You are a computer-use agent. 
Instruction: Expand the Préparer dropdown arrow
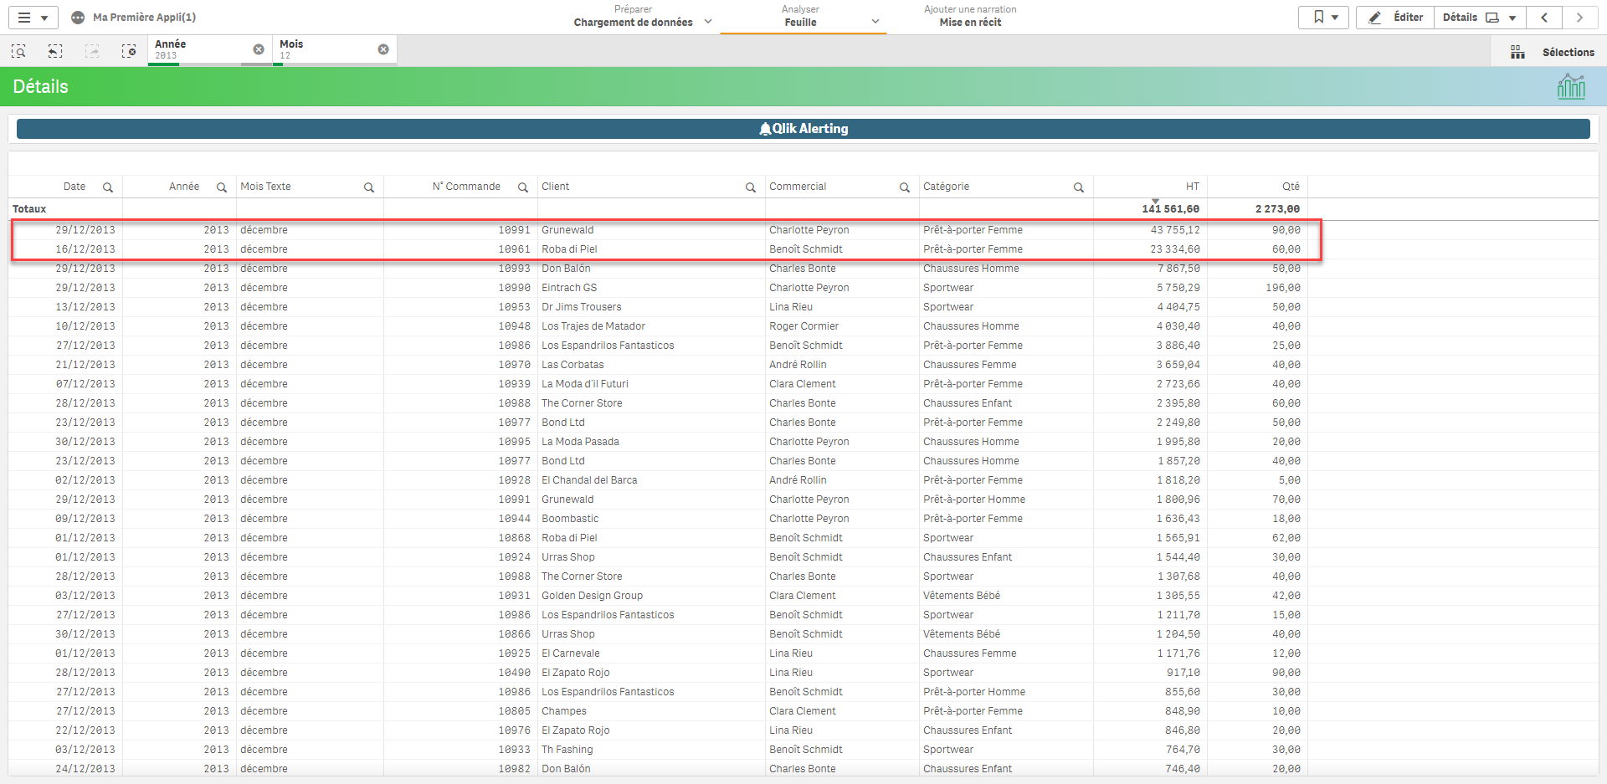click(x=708, y=22)
